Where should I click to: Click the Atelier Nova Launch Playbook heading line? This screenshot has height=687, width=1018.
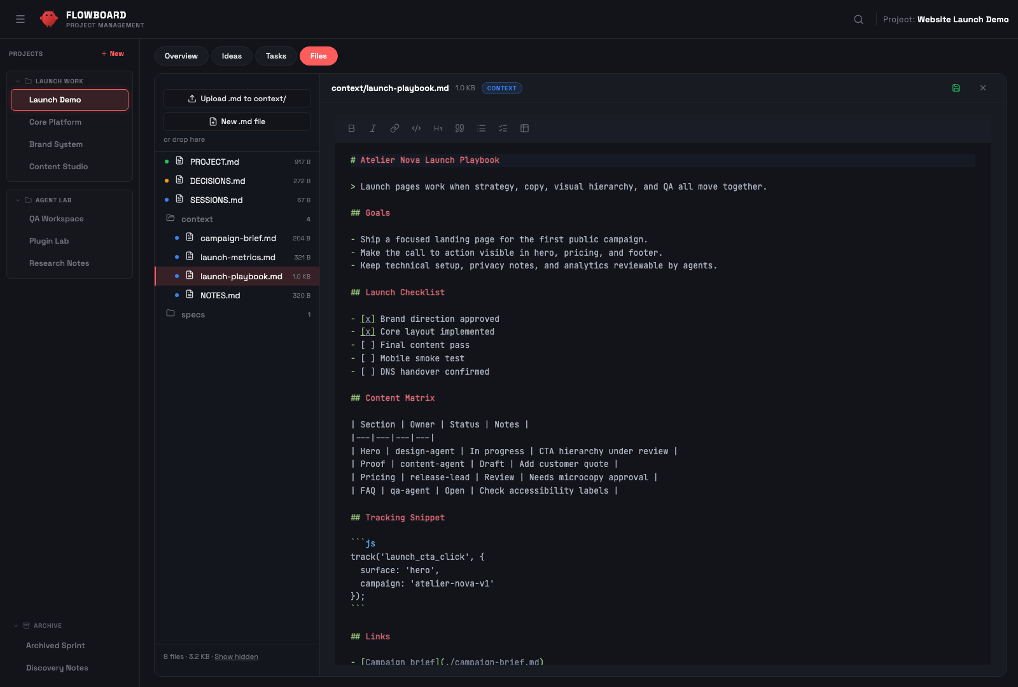pos(662,160)
